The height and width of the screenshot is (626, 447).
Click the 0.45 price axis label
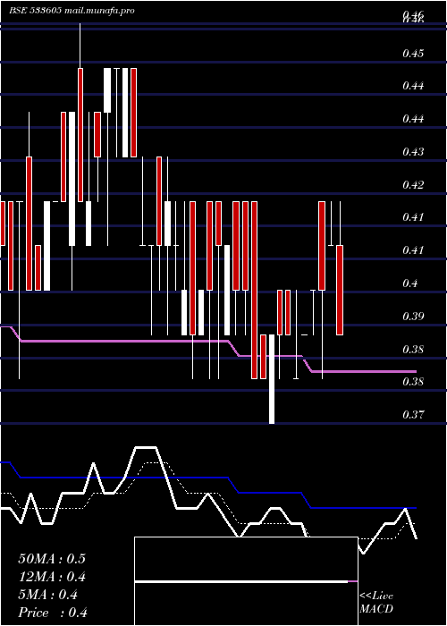click(413, 54)
